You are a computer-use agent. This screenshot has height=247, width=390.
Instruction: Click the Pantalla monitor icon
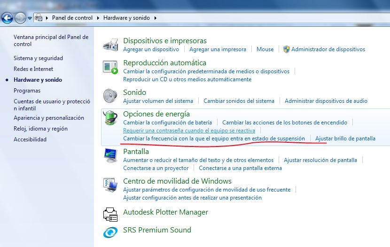(x=111, y=155)
